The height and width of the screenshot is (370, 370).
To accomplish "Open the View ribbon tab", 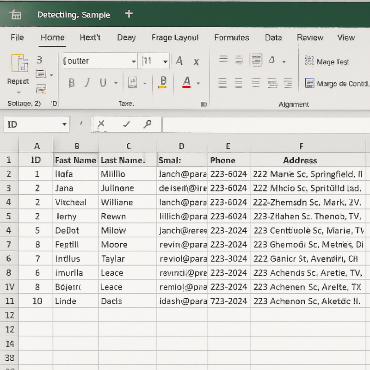I will click(345, 37).
